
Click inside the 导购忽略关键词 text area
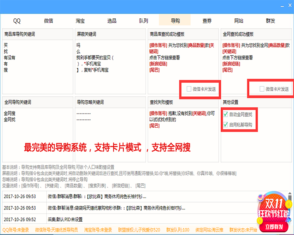(110, 135)
